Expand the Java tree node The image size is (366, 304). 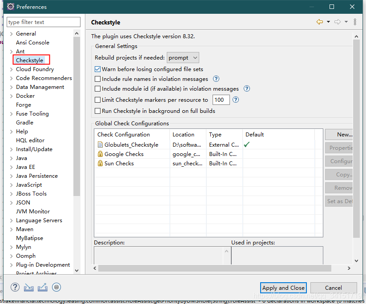pyautogui.click(x=11, y=158)
